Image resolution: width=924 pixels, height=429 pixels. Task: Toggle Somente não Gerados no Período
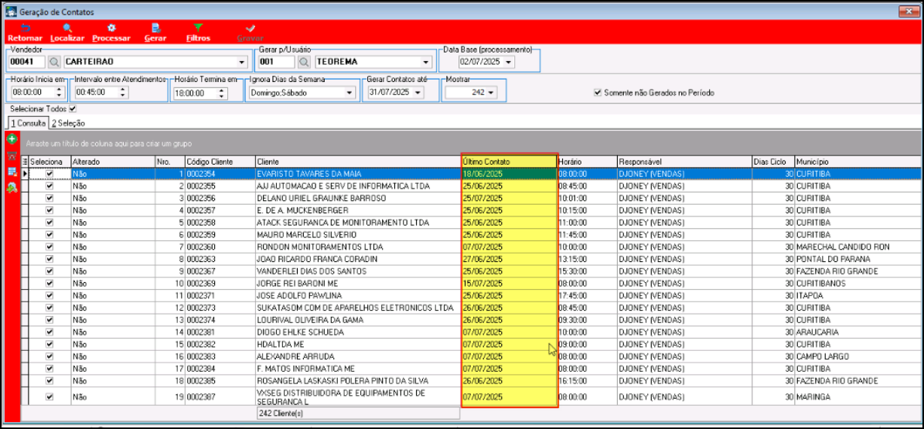(598, 93)
